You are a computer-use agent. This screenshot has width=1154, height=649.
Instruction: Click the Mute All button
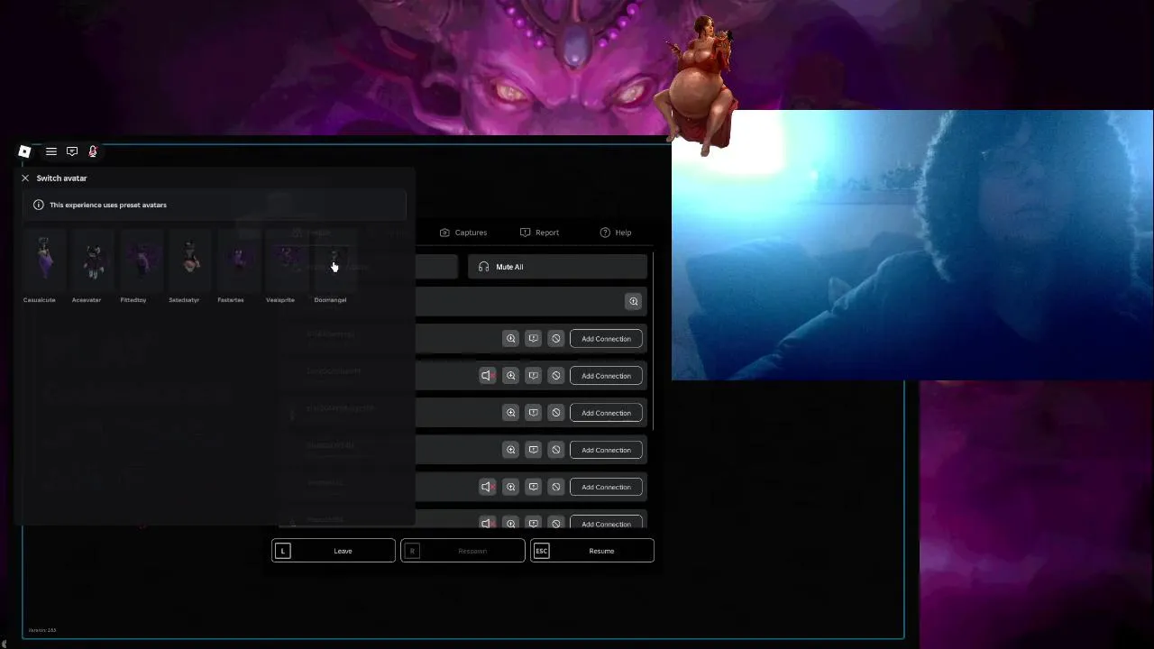tap(557, 267)
